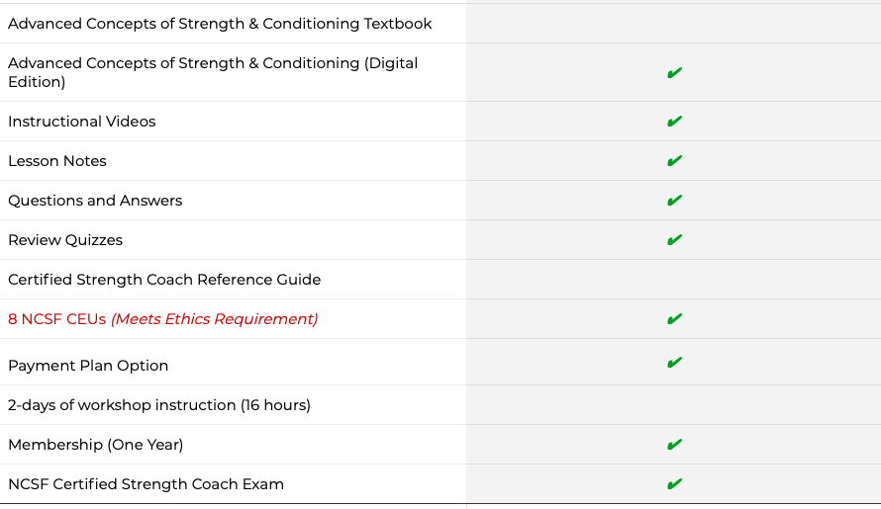Click checkmark for Digital Edition textbook row
The height and width of the screenshot is (509, 881).
pyautogui.click(x=674, y=72)
